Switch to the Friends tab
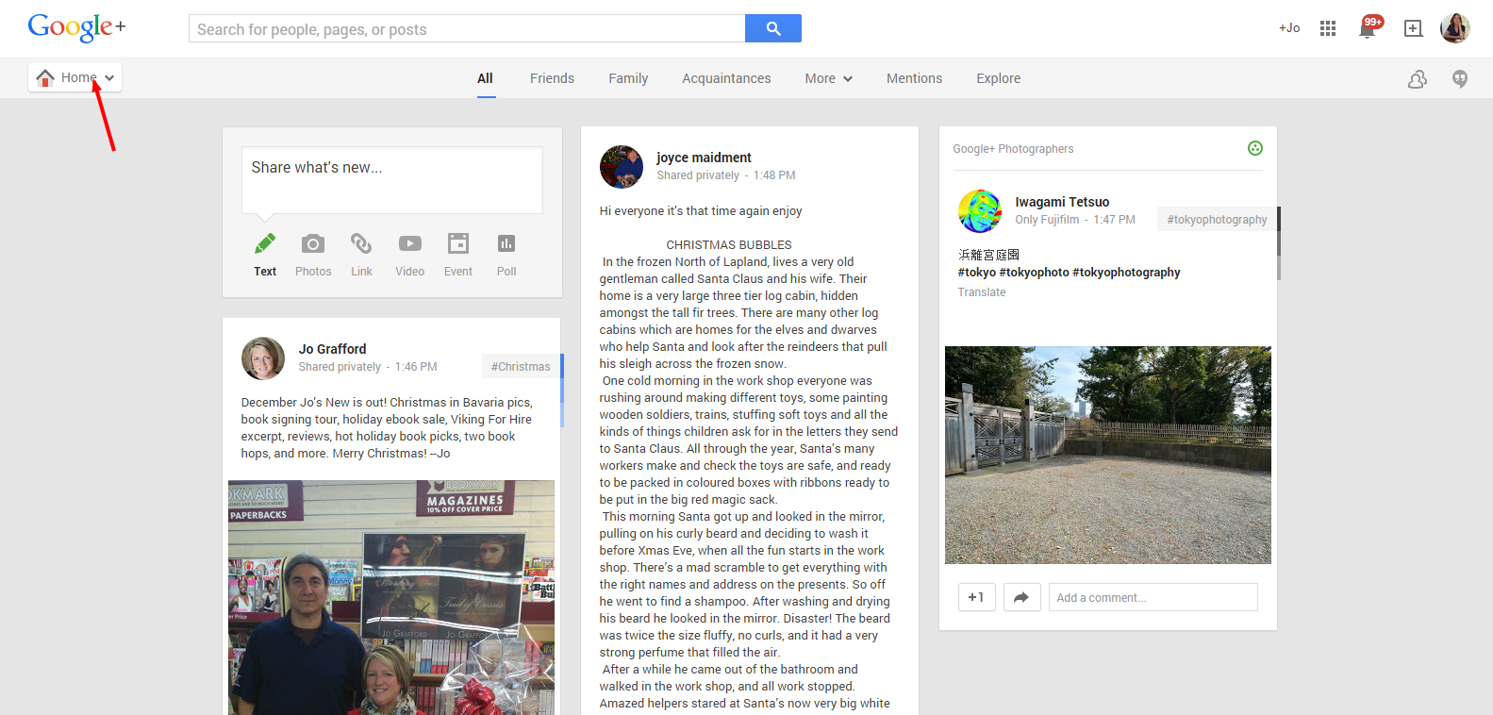The height and width of the screenshot is (715, 1493). [x=552, y=78]
